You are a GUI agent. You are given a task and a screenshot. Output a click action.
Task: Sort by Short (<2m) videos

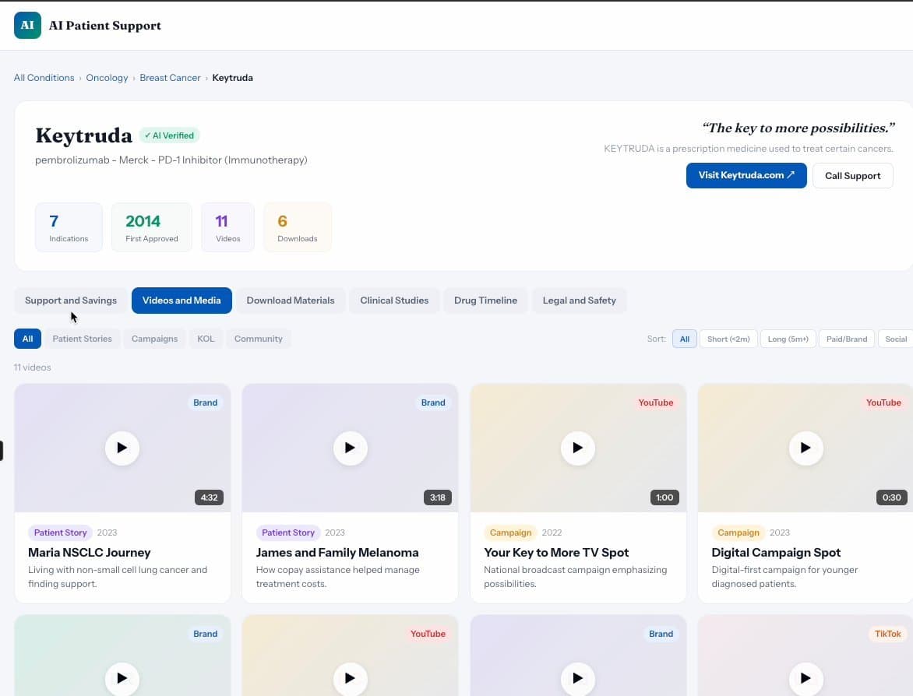728,339
